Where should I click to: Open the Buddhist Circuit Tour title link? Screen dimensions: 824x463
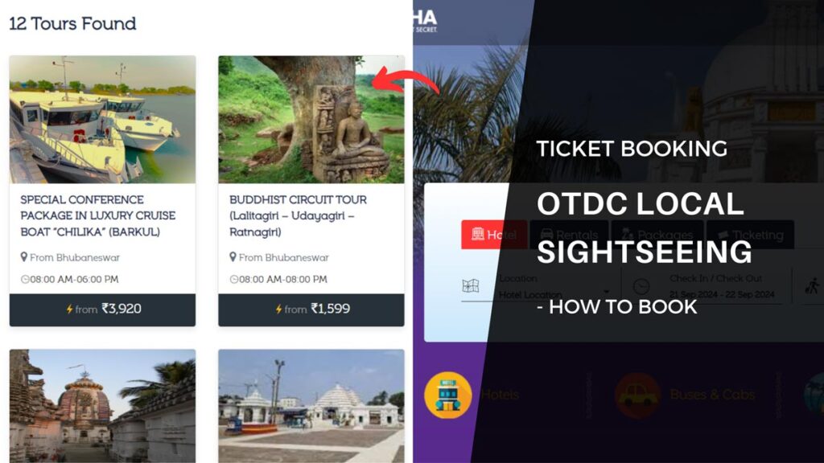[x=298, y=215]
